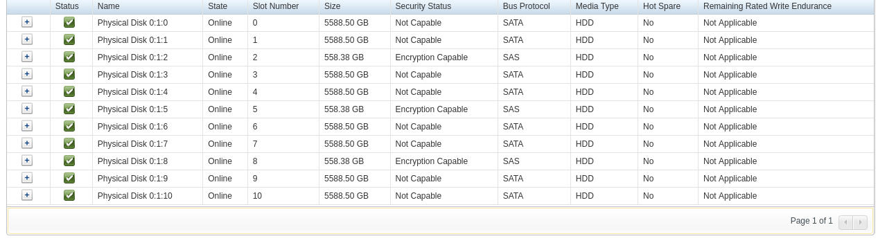Expand details for Physical Disk 0:1:5
Viewport: 878px width, 252px height.
[x=27, y=109]
